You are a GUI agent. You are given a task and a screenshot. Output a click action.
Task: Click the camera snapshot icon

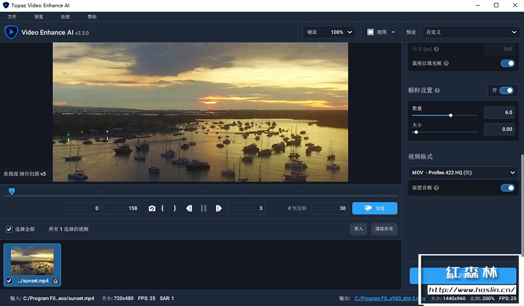pyautogui.click(x=152, y=208)
